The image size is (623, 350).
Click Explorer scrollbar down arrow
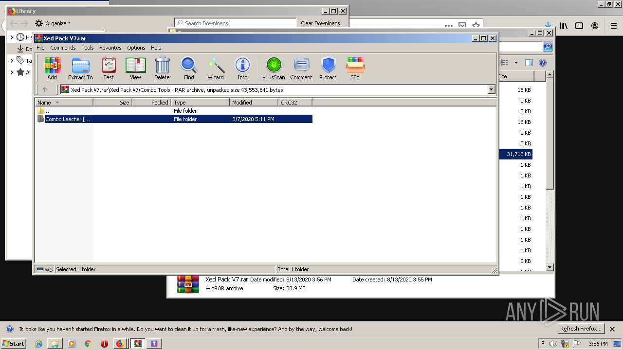[550, 267]
